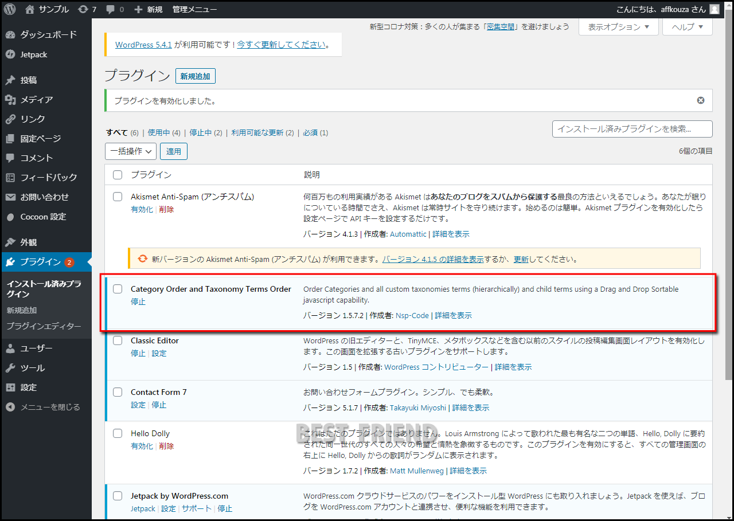734x521 pixels.
Task: Dismiss the プラグインを有効化しました notice
Action: pyautogui.click(x=701, y=100)
